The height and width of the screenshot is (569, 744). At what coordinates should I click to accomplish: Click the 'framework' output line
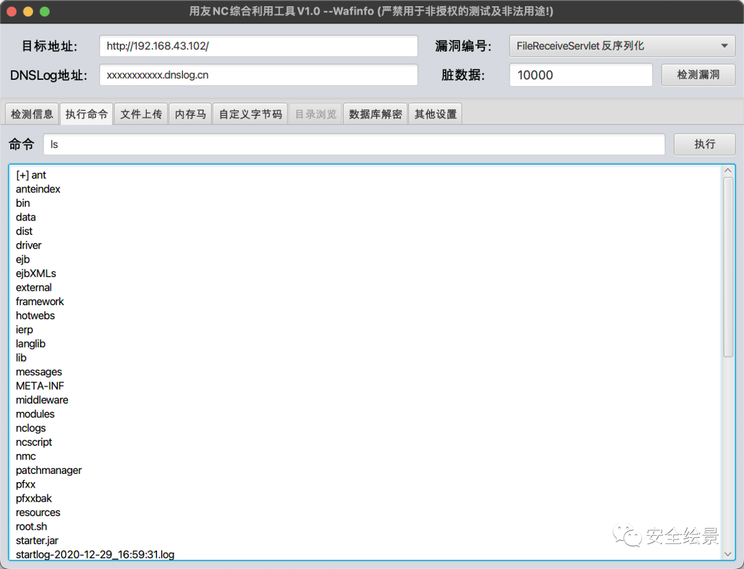click(40, 301)
